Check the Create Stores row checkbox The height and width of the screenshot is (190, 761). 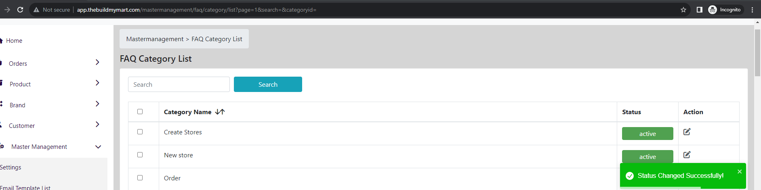click(x=140, y=132)
